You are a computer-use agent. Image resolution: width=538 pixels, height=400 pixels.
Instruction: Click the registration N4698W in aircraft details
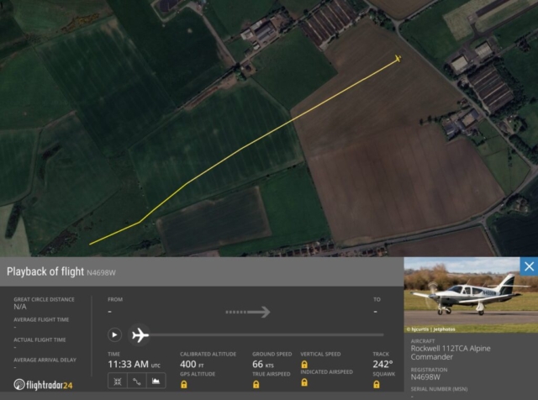click(425, 377)
